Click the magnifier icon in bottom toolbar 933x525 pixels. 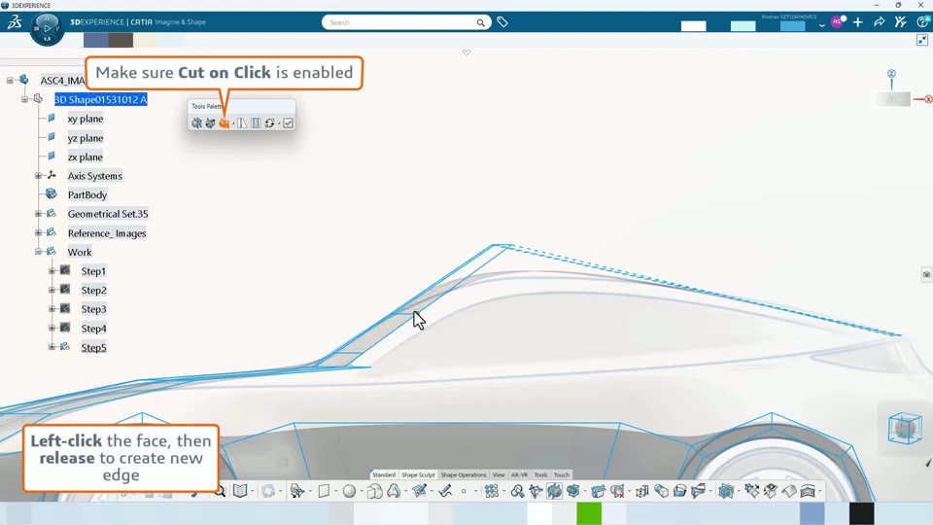point(221,491)
